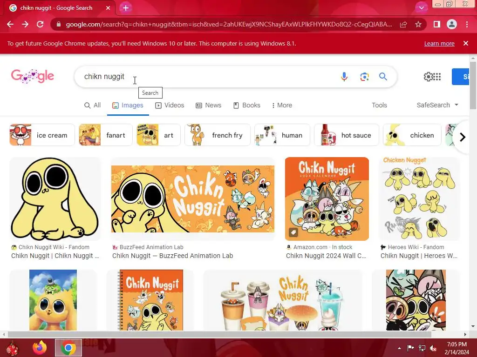
Task: Filter results by the fanart chip
Action: [106, 135]
